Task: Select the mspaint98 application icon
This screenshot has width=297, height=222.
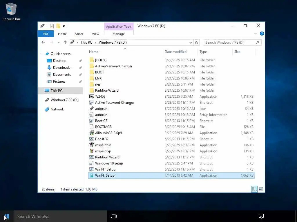Action: tap(92, 145)
